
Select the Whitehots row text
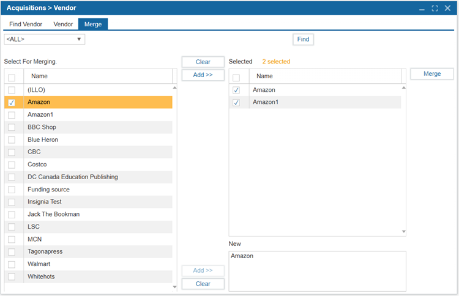(41, 276)
